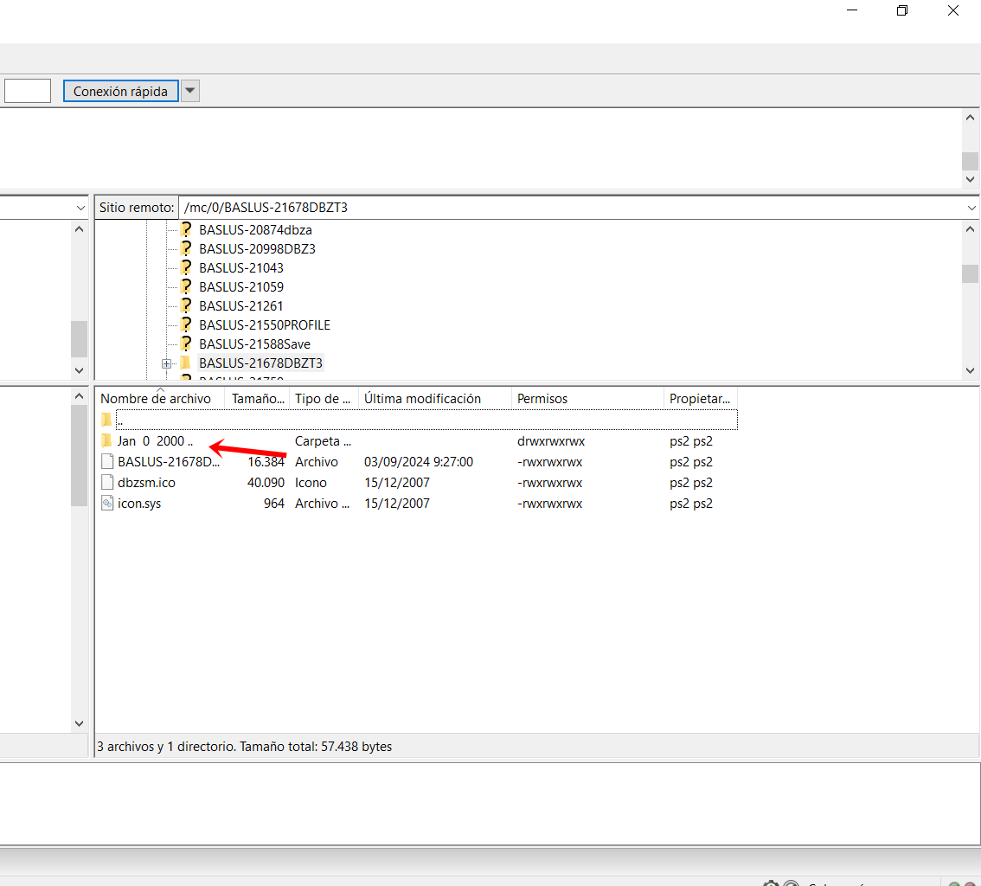Expand the BASLUS-21678DBZT3 tree node
This screenshot has height=886, width=981.
click(x=167, y=363)
